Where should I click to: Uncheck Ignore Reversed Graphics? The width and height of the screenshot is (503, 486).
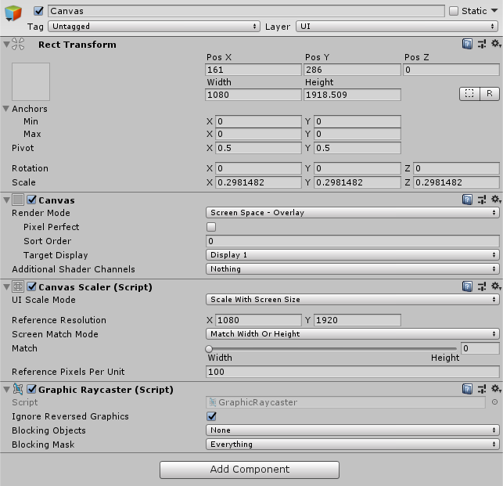211,416
